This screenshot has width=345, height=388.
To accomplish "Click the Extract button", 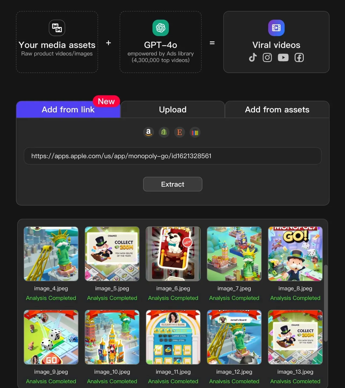I will [x=173, y=184].
